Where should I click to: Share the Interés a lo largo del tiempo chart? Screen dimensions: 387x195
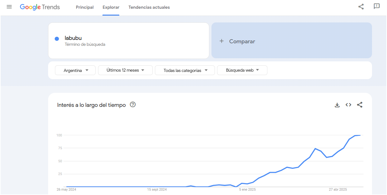click(x=360, y=105)
